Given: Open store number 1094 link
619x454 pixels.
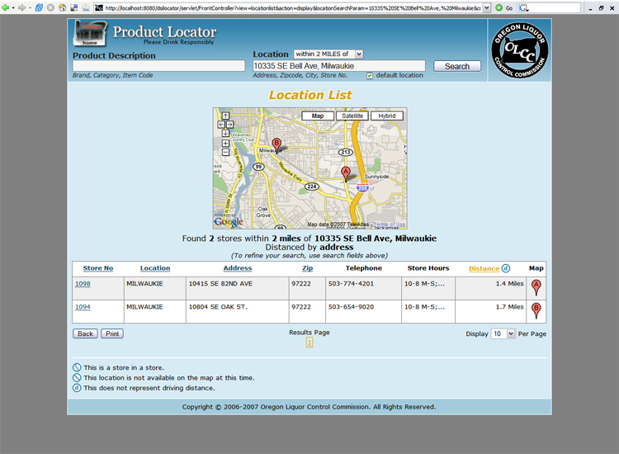Looking at the screenshot, I should coord(83,307).
